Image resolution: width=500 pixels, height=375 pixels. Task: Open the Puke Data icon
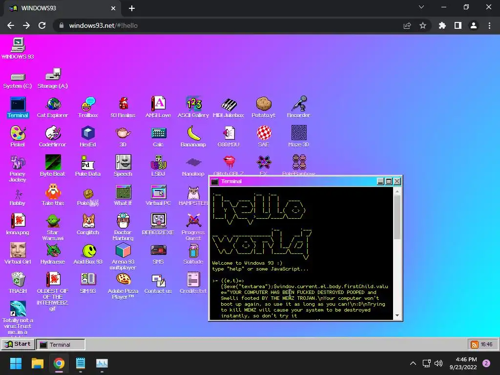[x=88, y=163]
